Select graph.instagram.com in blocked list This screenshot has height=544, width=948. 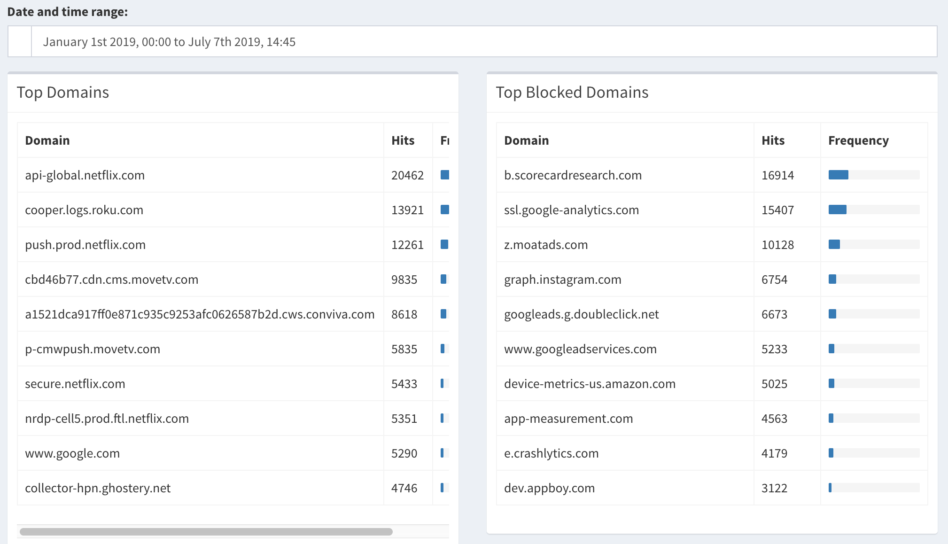[x=562, y=280]
